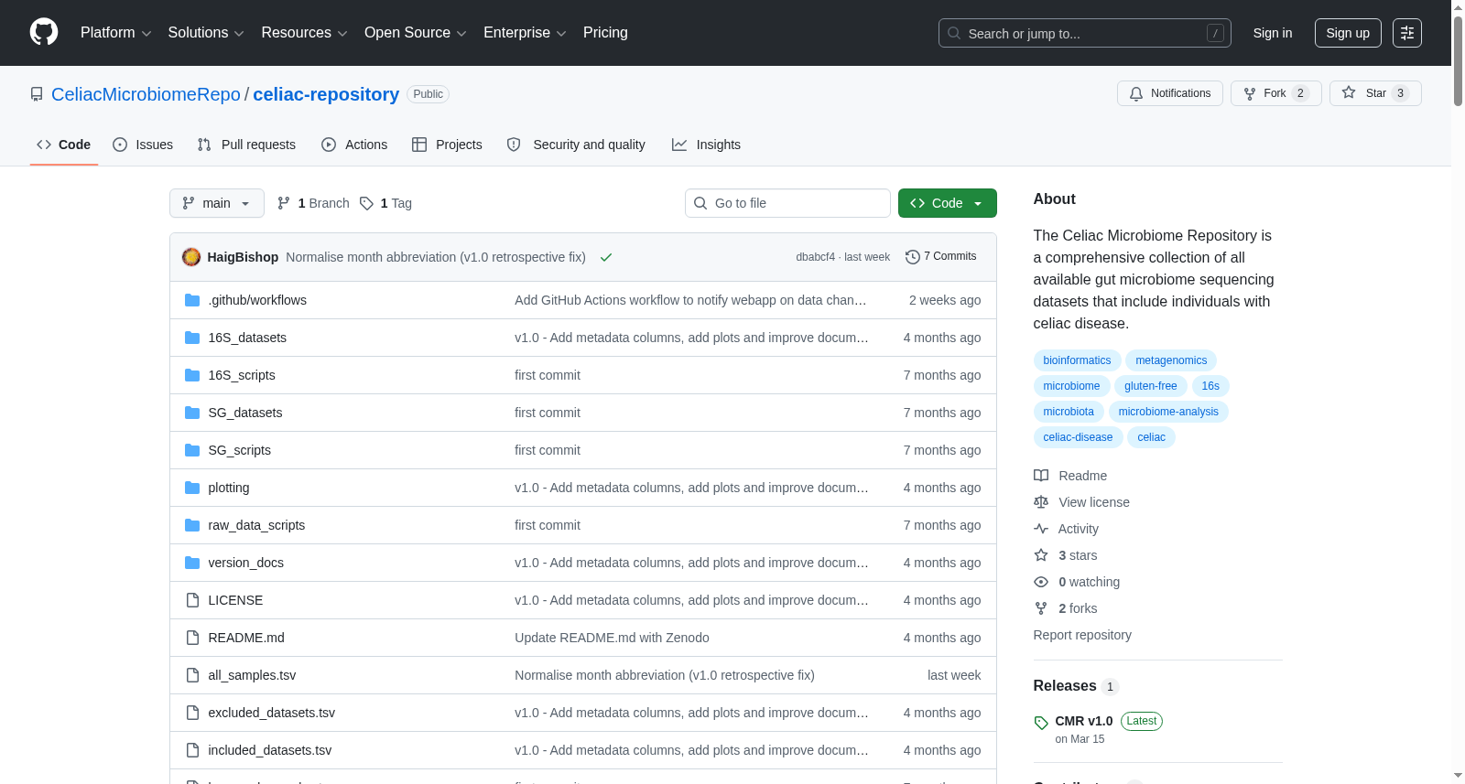The height and width of the screenshot is (784, 1465).
Task: Click the included_datasets.tsv file icon
Action: pos(192,750)
